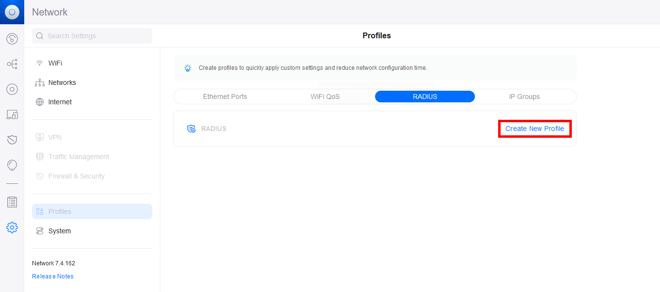Open the UniFi Network dashboard
Screen dimensions: 660x292
[12, 39]
